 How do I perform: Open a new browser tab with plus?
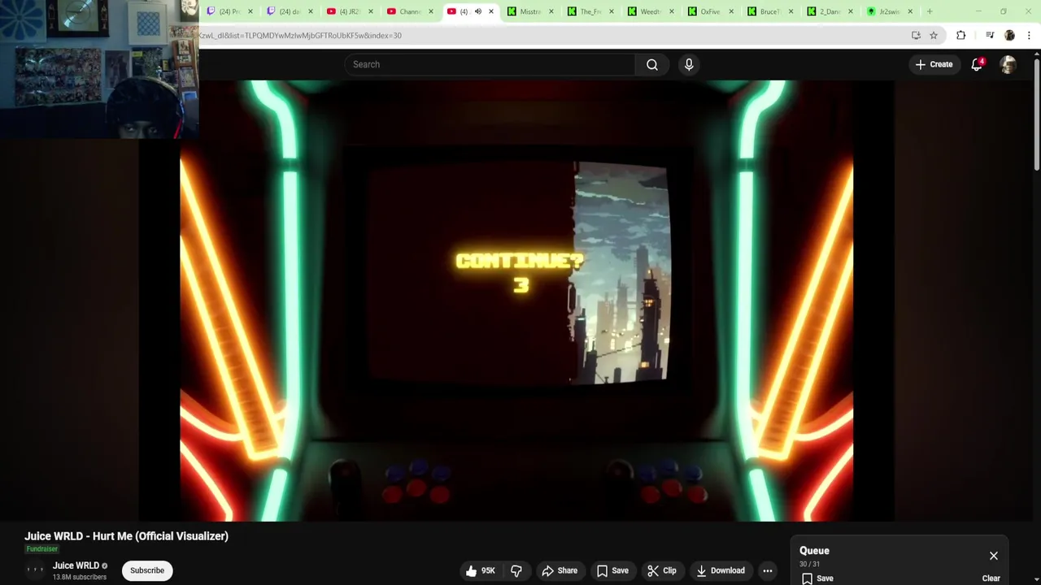pos(930,11)
